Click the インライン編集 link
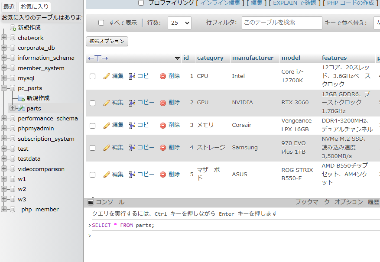 (x=220, y=3)
